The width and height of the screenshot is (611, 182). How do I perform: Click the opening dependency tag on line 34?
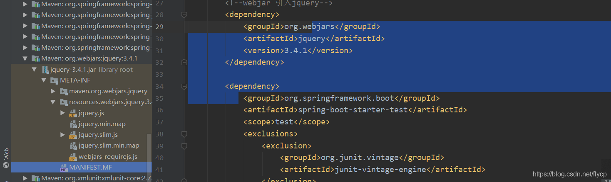point(252,86)
